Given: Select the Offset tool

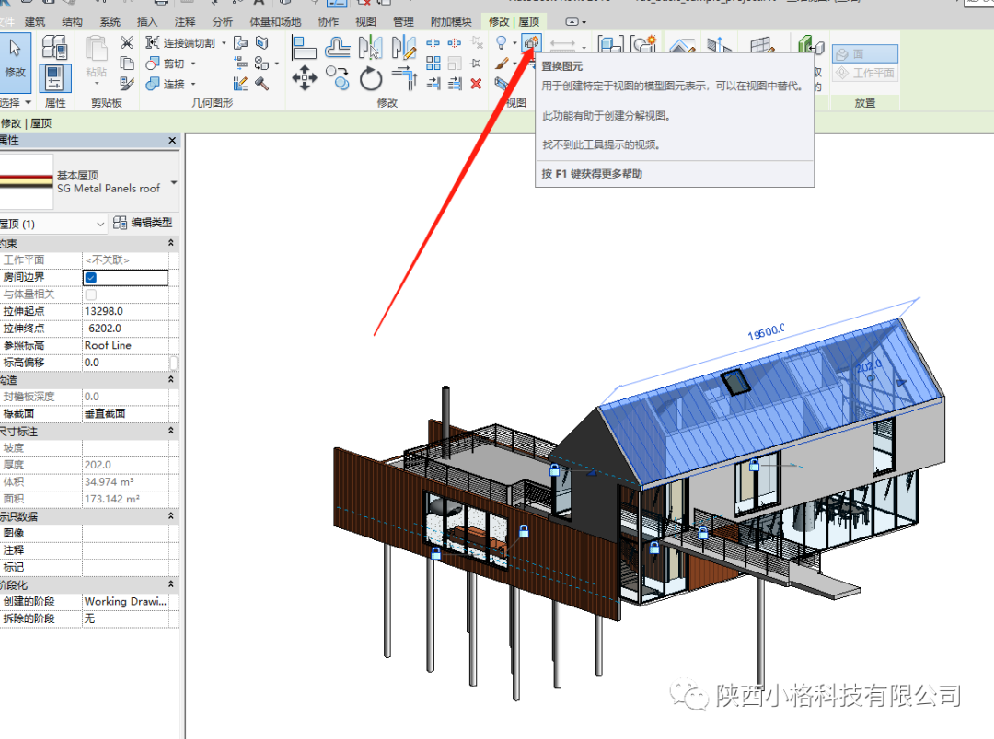Looking at the screenshot, I should 337,48.
